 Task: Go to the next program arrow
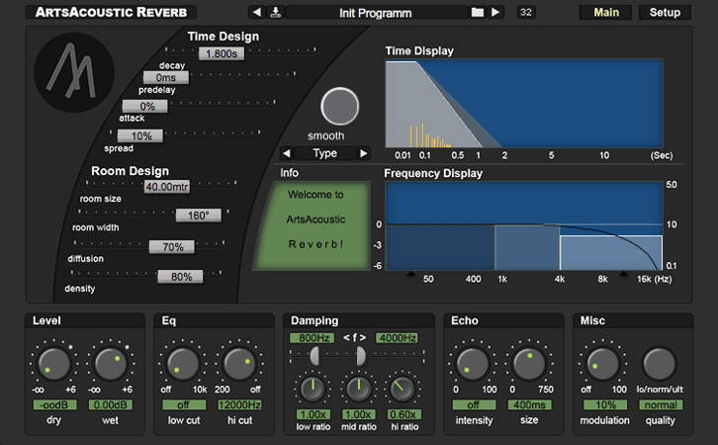click(495, 13)
